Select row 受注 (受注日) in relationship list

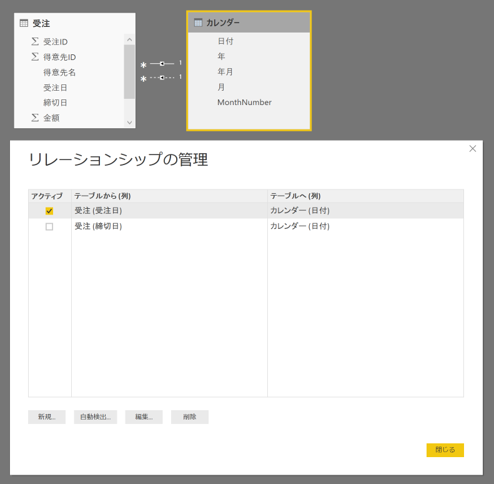246,211
